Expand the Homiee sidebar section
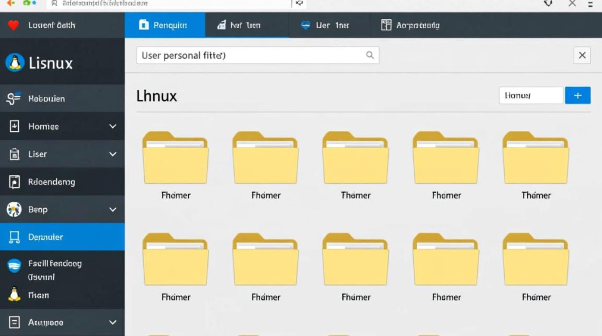 113,126
